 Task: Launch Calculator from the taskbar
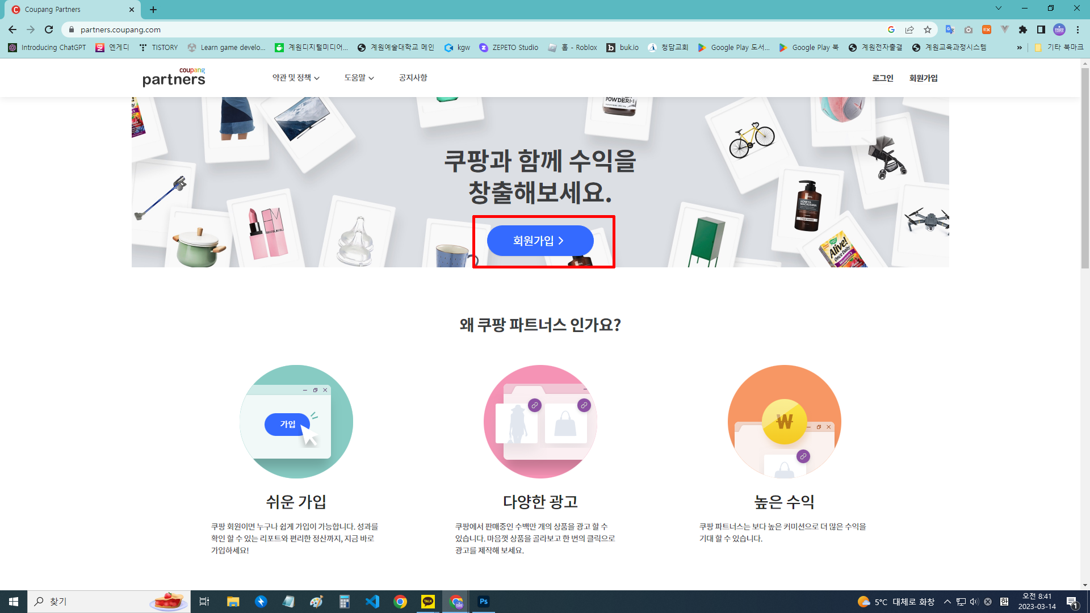tap(344, 602)
